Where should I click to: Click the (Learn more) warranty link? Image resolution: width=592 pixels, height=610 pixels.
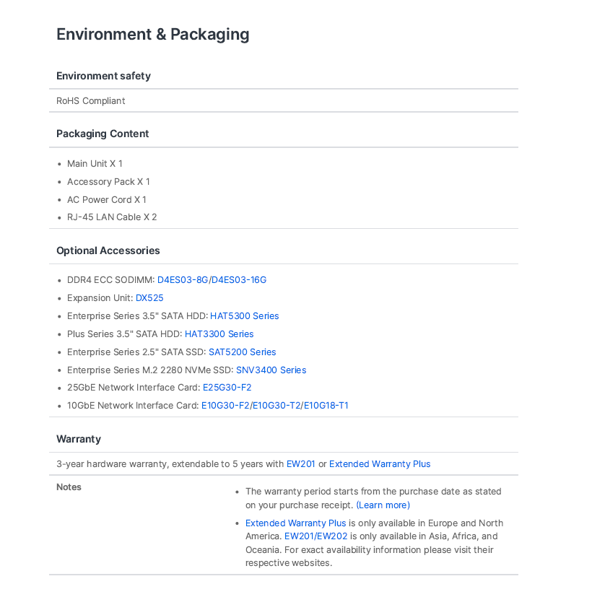coord(383,505)
